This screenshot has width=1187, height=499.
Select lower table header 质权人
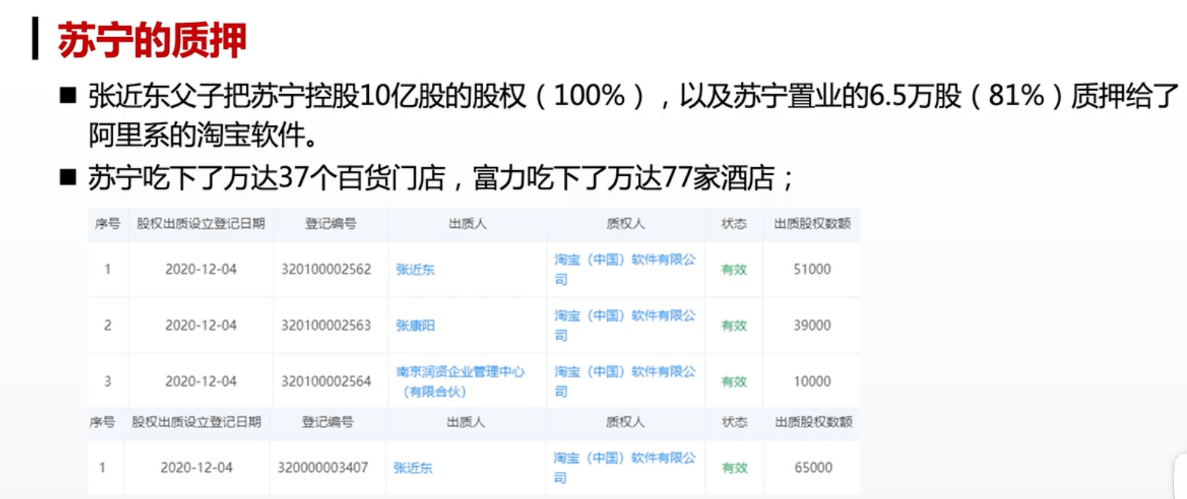coord(625,422)
